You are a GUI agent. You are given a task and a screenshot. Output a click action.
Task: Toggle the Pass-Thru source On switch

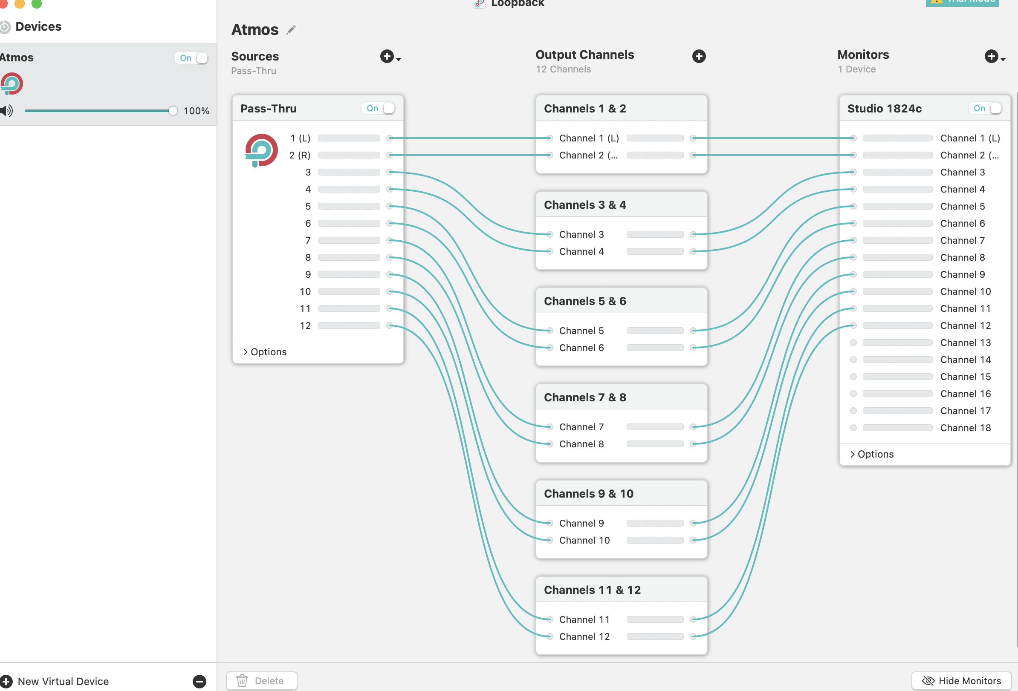(378, 108)
